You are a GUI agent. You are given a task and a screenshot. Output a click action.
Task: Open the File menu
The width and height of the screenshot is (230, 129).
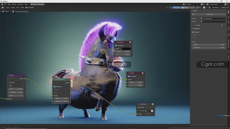pyautogui.click(x=5, y=4)
